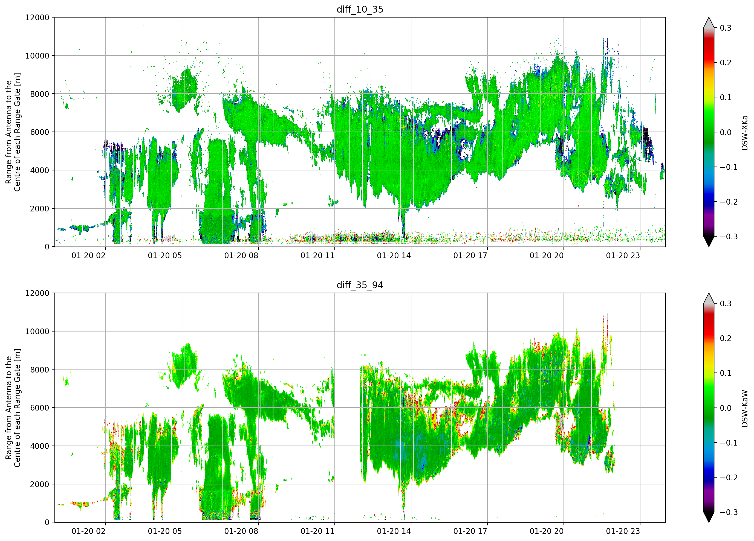
Task: Click the DSW-KaW colorbar gradient
Action: click(x=709, y=408)
